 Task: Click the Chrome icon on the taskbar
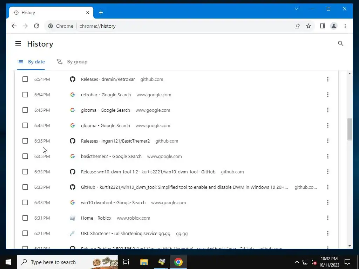click(x=178, y=262)
